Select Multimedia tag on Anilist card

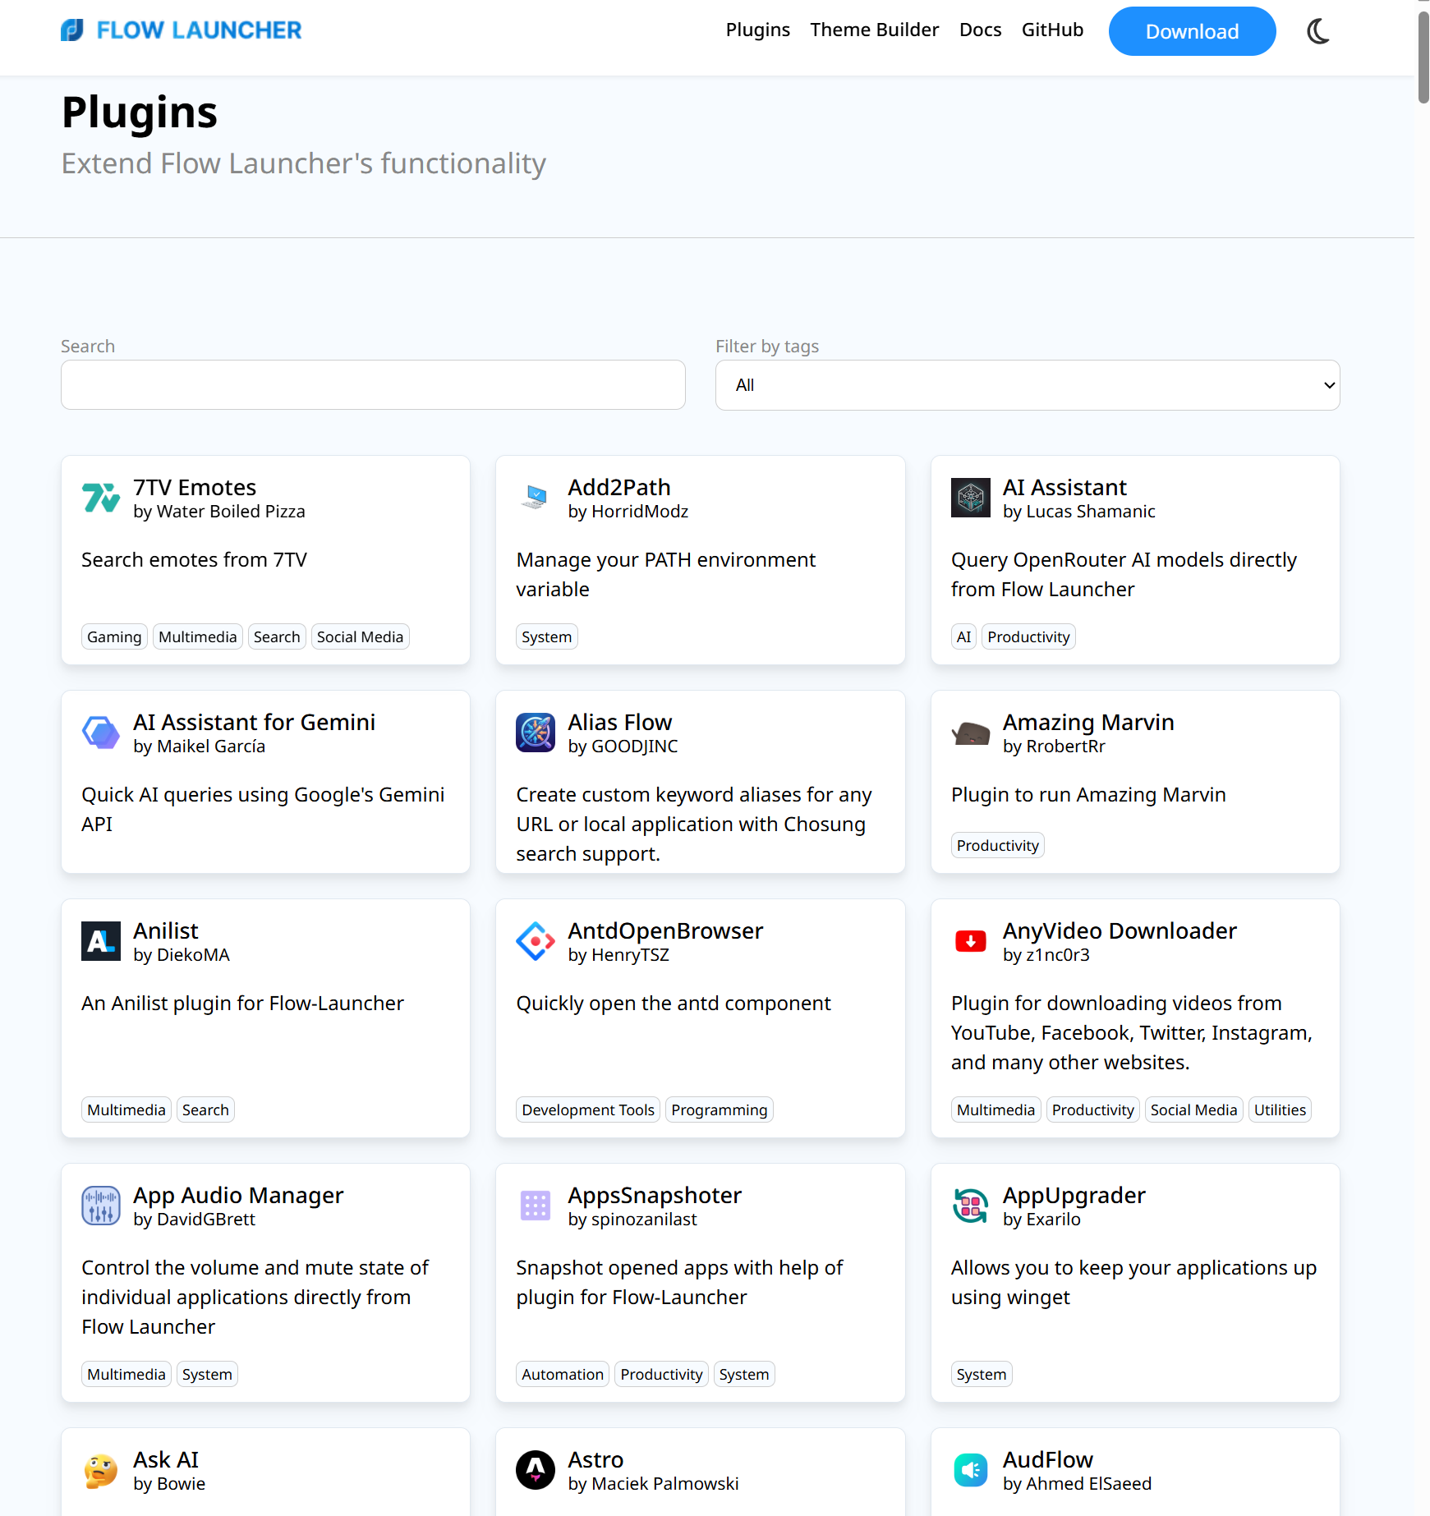point(126,1109)
